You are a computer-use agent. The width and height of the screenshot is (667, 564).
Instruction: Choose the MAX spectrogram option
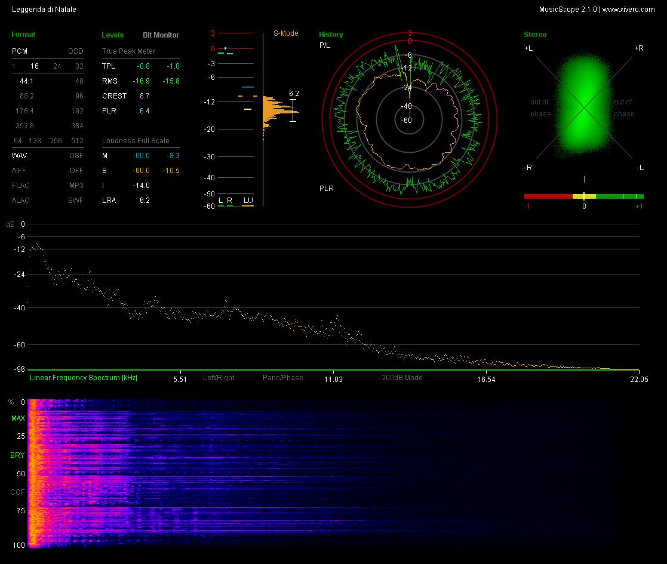[x=19, y=418]
